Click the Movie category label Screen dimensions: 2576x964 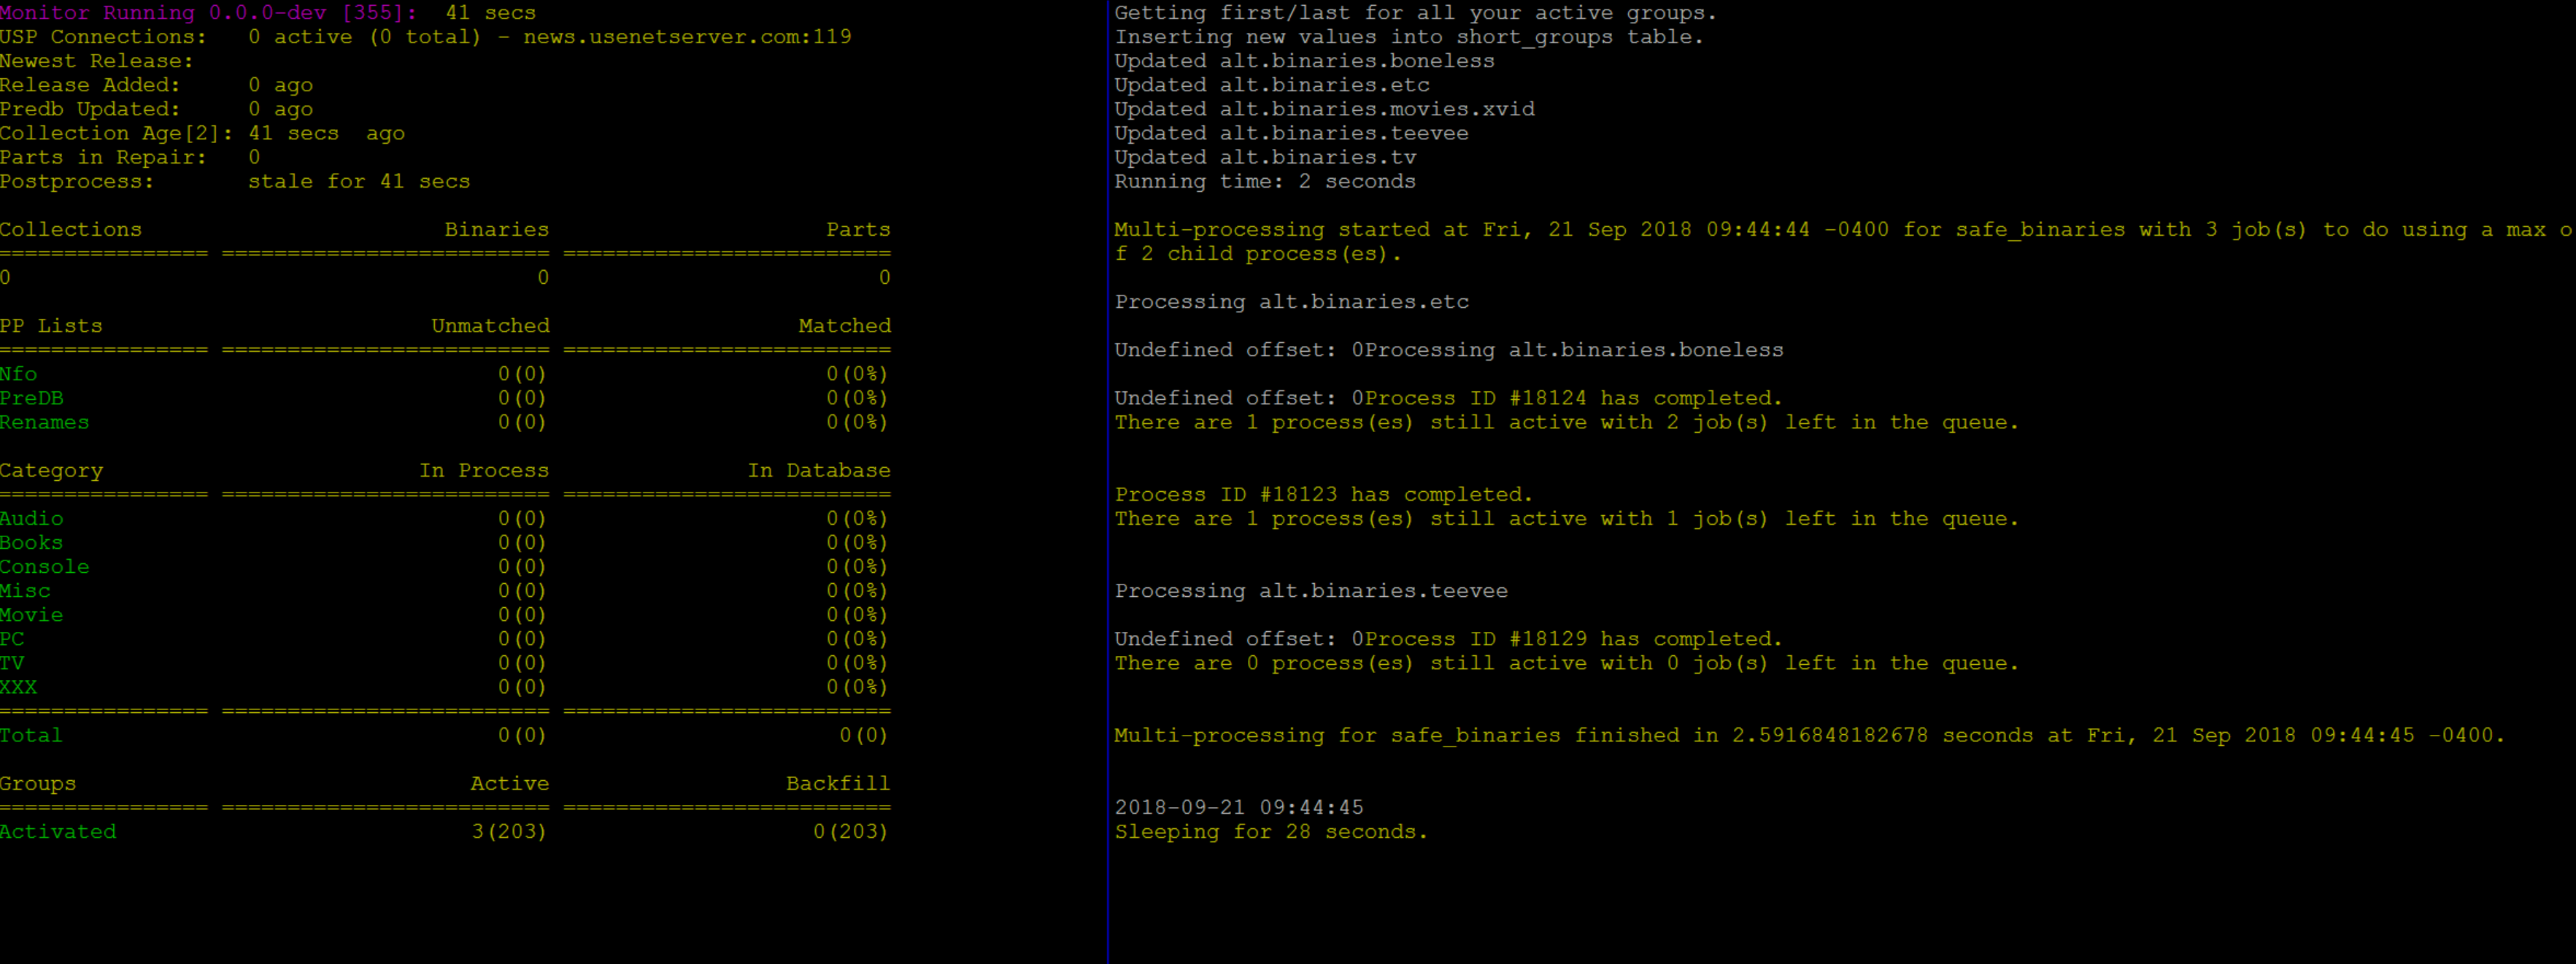point(32,614)
